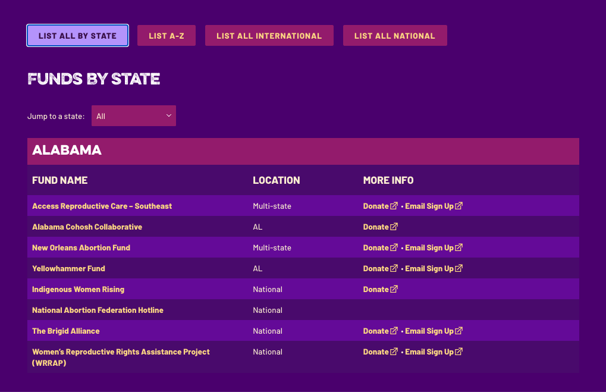
Task: Click the Funds By State heading
Action: tap(93, 79)
